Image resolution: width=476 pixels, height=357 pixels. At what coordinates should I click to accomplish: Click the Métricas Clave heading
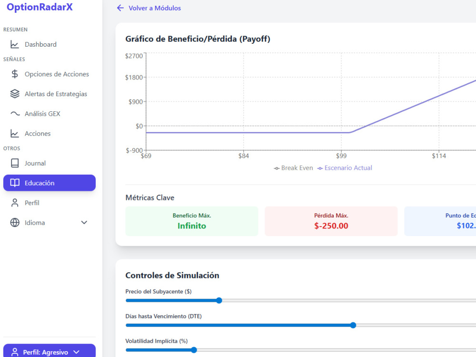pyautogui.click(x=150, y=198)
